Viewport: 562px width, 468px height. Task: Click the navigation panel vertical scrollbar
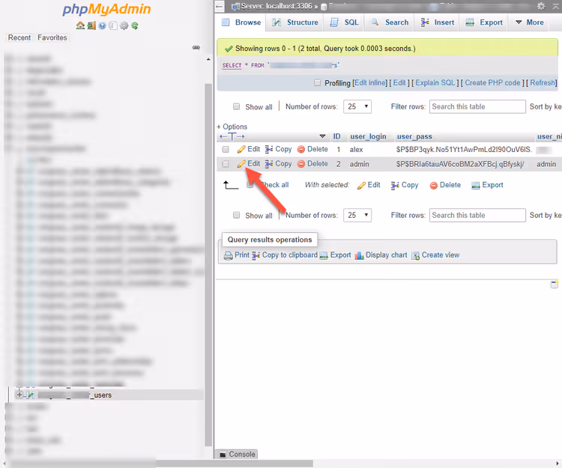(x=208, y=264)
